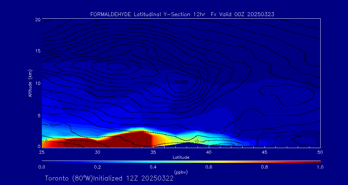Image resolution: width=348 pixels, height=185 pixels.
Task: Click the 'Toronto (80°W)Initialized 12Z 20250322' footer text
Action: coord(110,178)
